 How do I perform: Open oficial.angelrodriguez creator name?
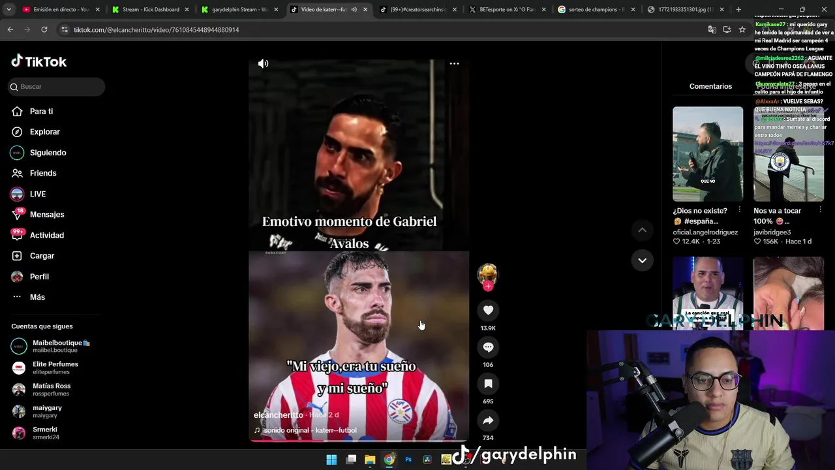(705, 232)
